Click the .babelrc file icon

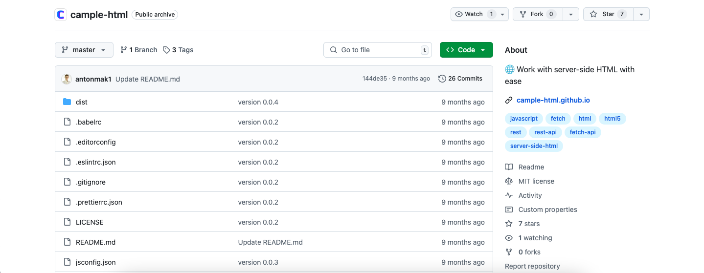tap(67, 122)
